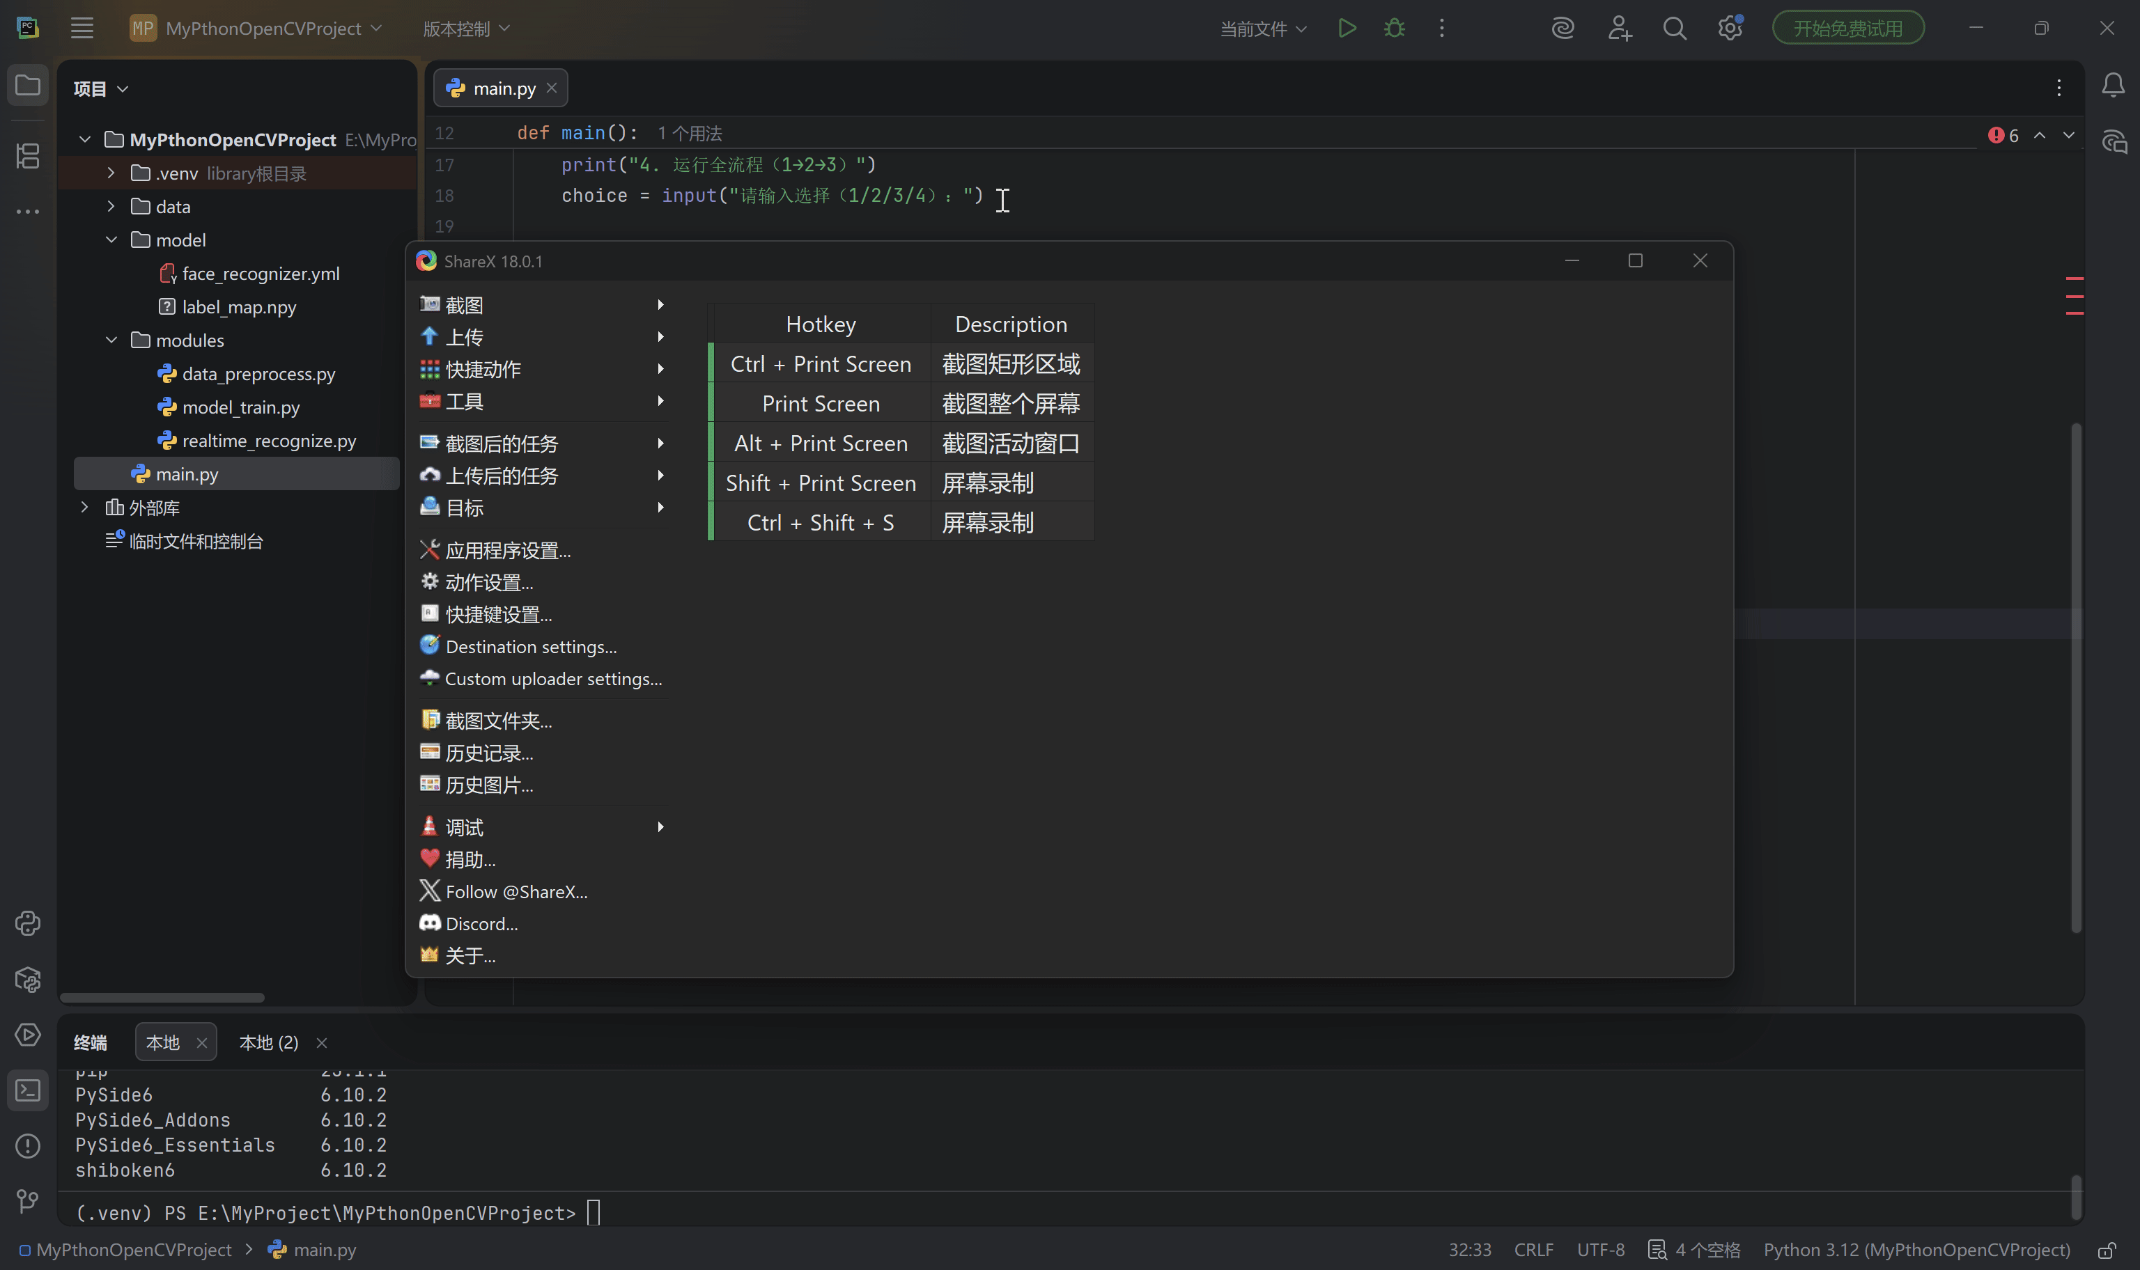The height and width of the screenshot is (1270, 2140).
Task: Run the current file in PyCharm
Action: point(1347,27)
